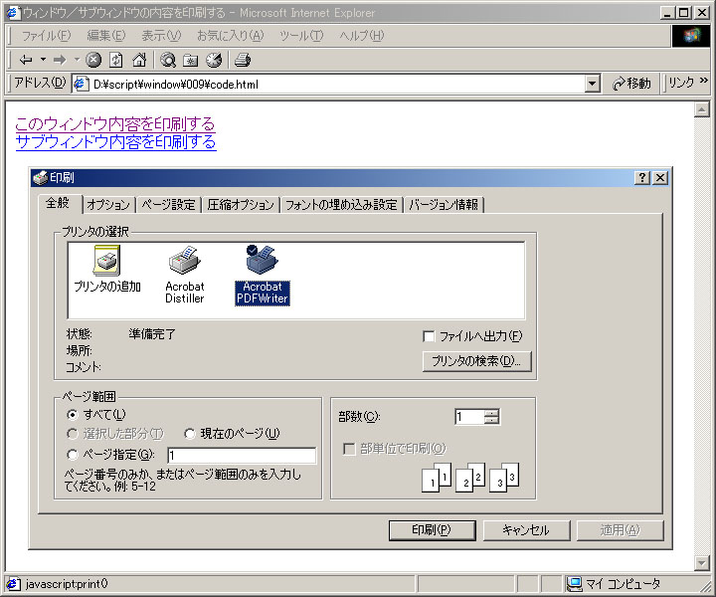Open the 表示(V) menu
The width and height of the screenshot is (716, 597).
coord(161,36)
